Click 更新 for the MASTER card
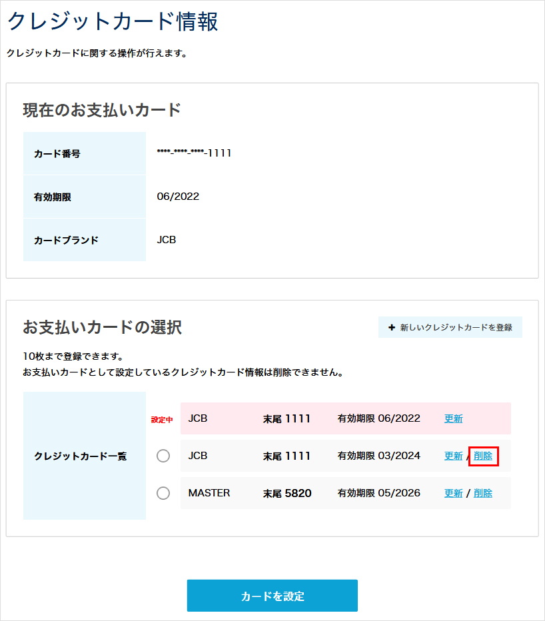Image resolution: width=545 pixels, height=621 pixels. click(x=452, y=493)
